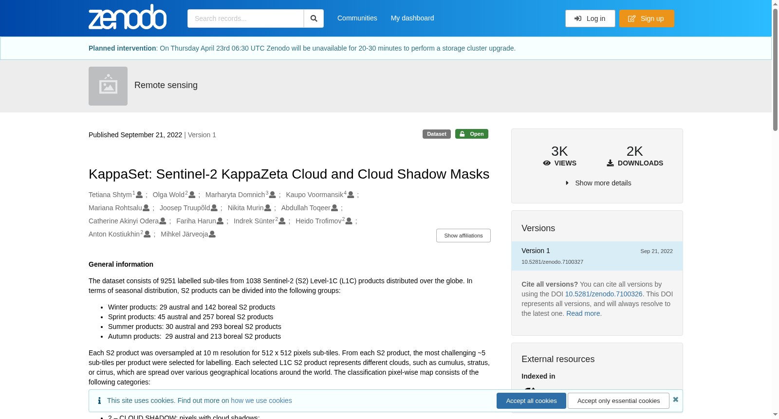Screen dimensions: 779x419
Task: Click person icon next to Anton Kostiukhin
Action: tap(147, 234)
